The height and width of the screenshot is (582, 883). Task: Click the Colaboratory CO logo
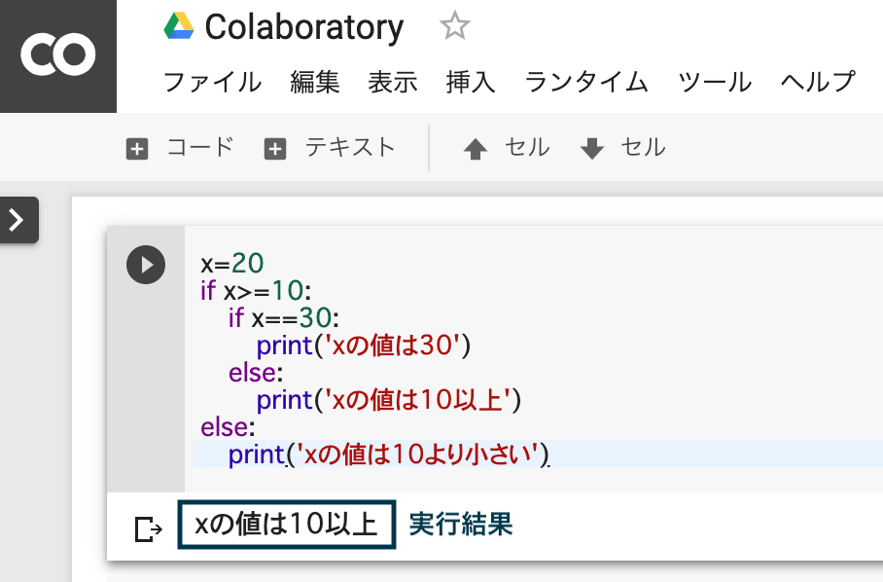(57, 55)
